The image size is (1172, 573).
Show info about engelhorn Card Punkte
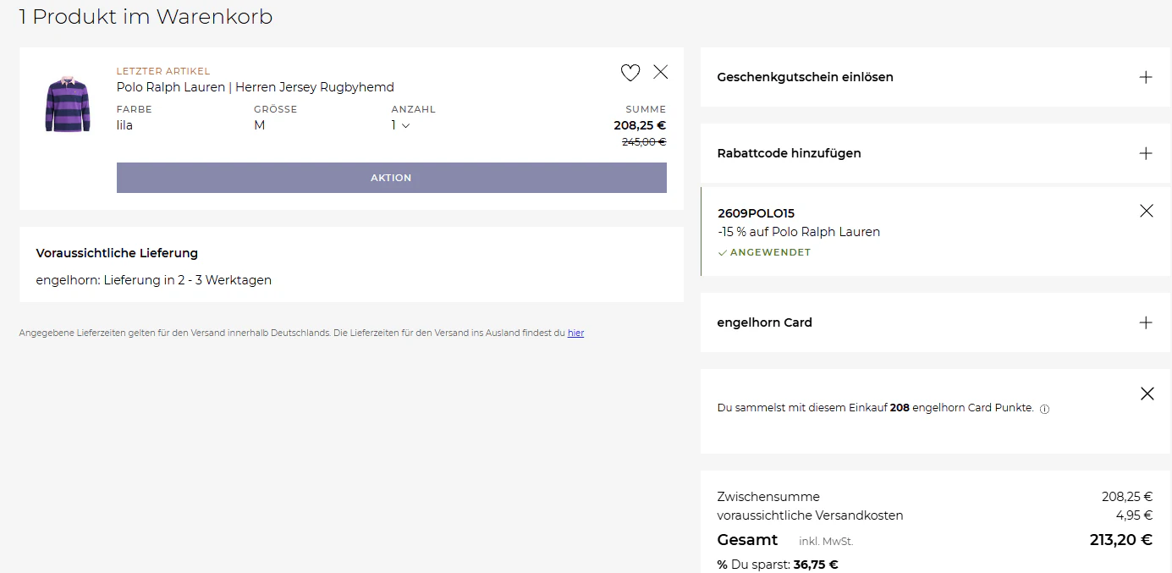click(1044, 409)
